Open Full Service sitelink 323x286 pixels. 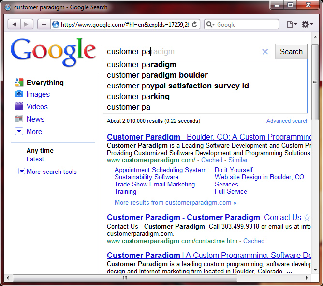coord(231,192)
